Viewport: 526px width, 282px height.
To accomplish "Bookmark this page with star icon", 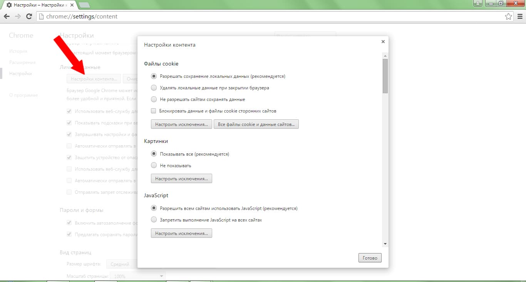I will click(509, 17).
